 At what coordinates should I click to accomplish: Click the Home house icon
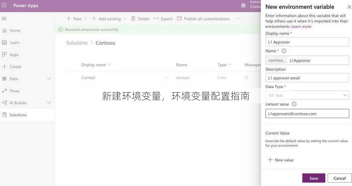coord(5,30)
